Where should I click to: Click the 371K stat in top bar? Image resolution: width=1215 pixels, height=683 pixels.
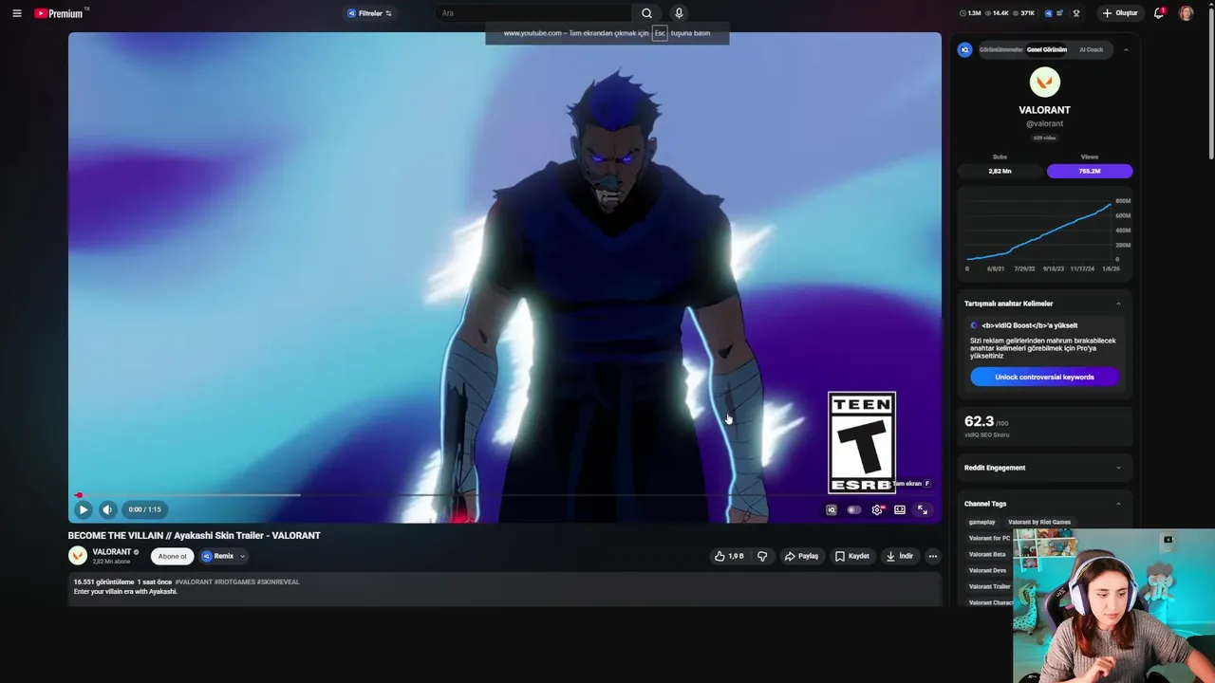point(1024,13)
